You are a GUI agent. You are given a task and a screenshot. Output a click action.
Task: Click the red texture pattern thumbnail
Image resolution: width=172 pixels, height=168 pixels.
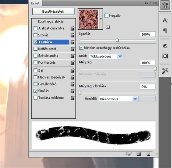(x=89, y=19)
